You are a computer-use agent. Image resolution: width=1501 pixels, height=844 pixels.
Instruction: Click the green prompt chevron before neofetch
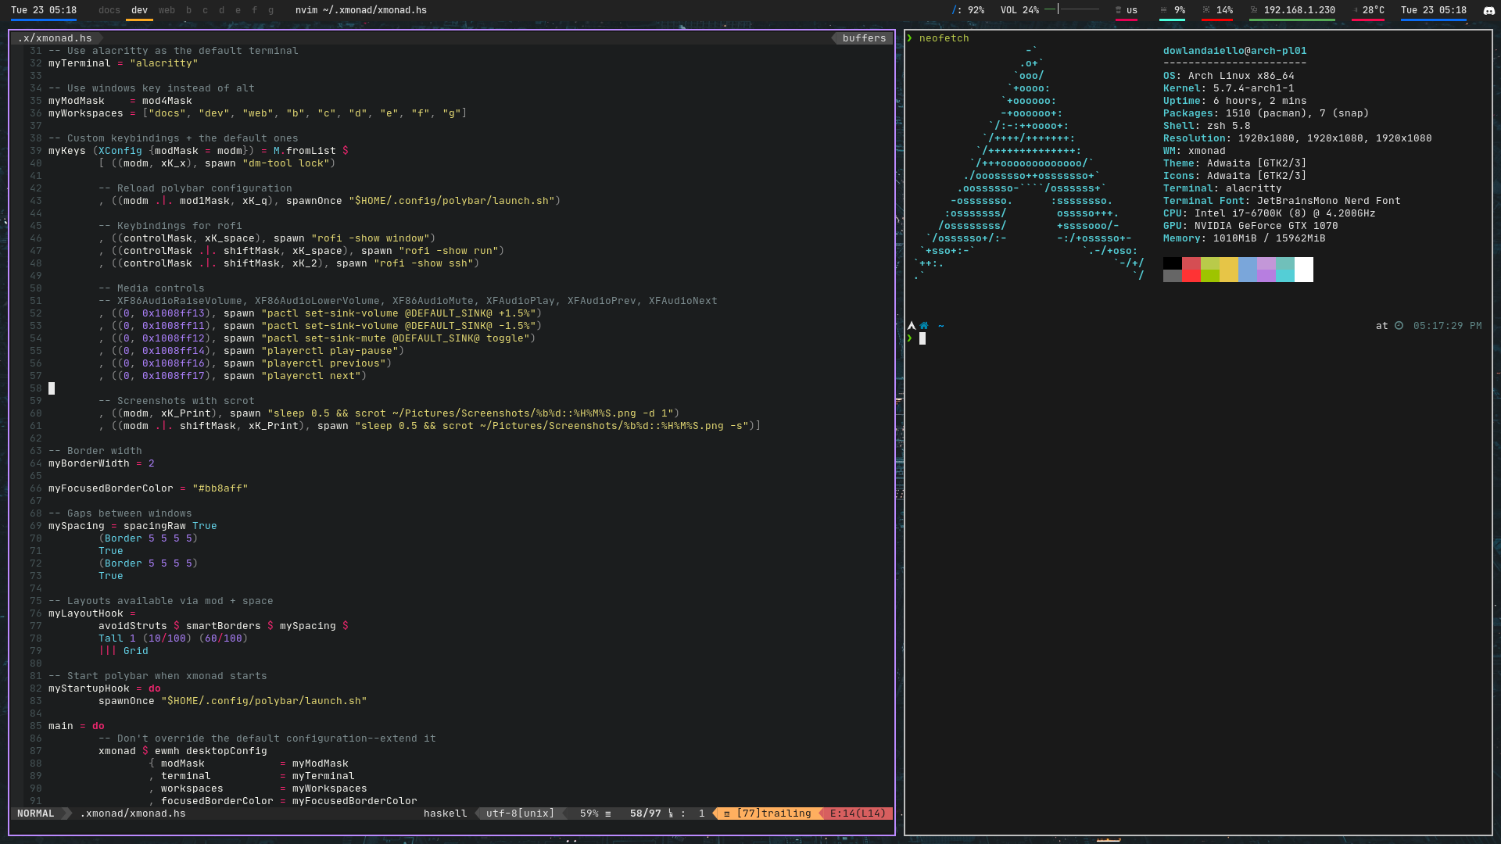tap(910, 38)
